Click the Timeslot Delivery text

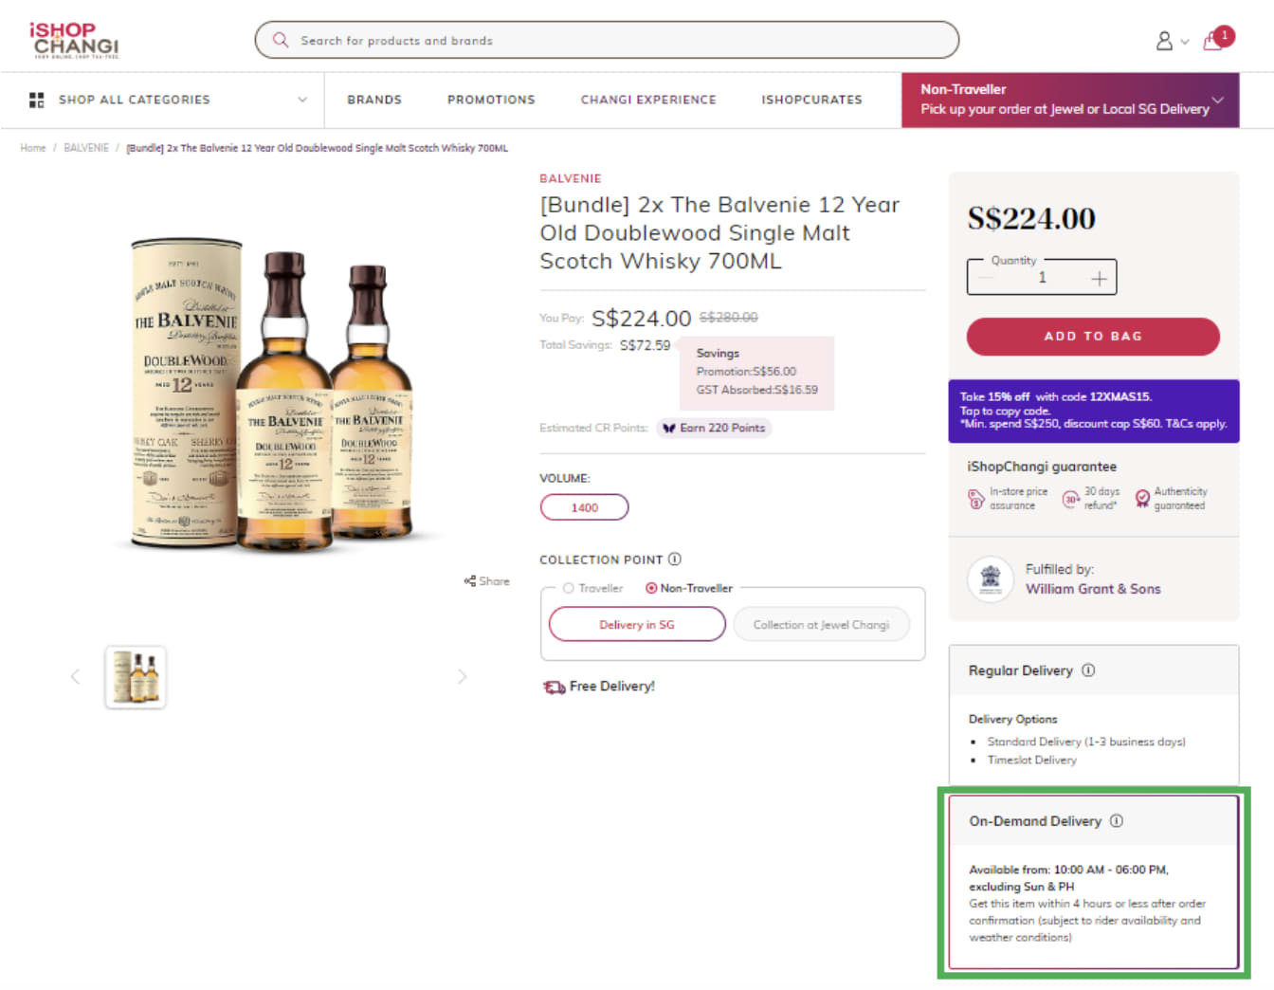1032,760
